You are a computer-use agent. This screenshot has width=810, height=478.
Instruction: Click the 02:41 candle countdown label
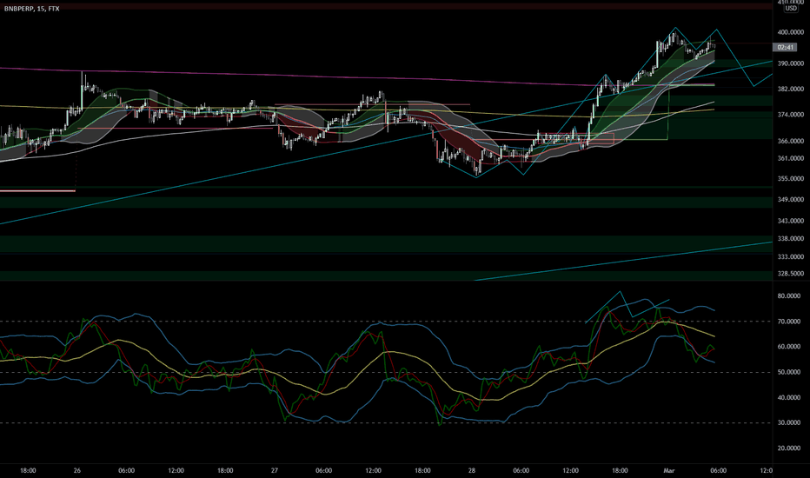tap(785, 48)
